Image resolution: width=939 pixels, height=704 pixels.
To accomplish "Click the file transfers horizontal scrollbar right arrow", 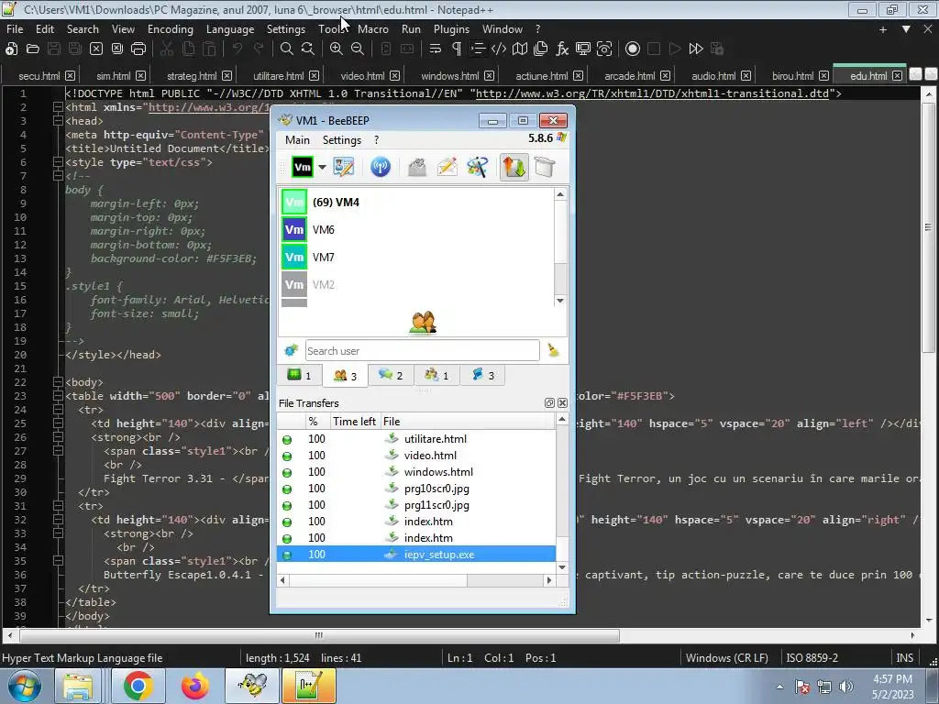I will (x=549, y=580).
